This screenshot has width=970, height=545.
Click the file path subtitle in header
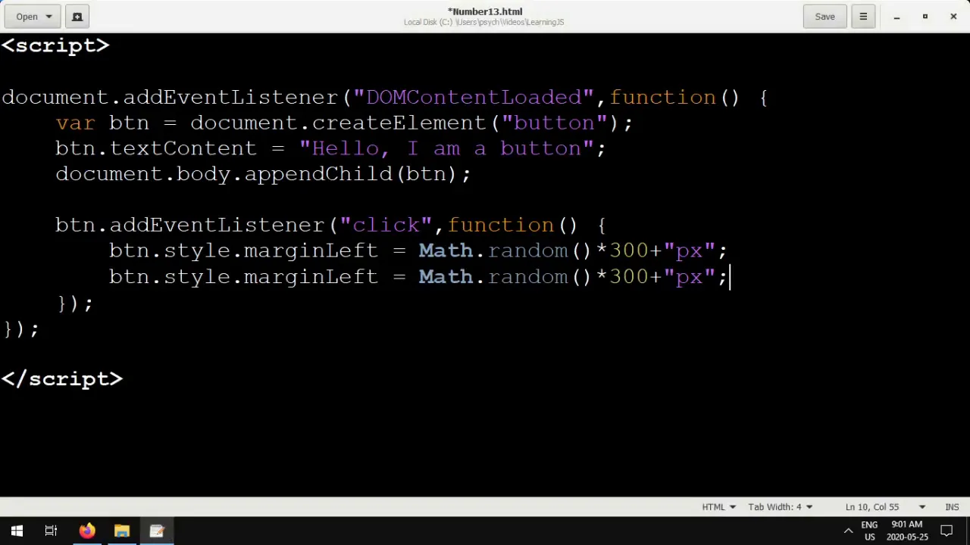tap(483, 22)
